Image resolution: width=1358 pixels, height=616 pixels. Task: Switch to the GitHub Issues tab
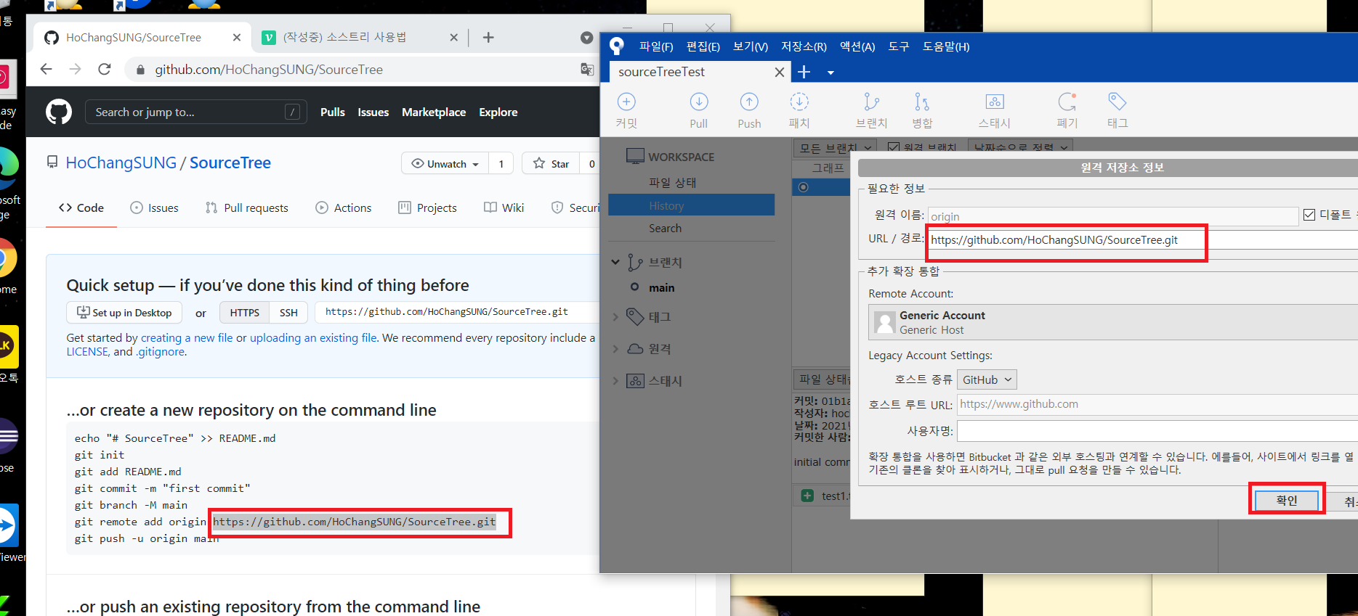point(154,208)
